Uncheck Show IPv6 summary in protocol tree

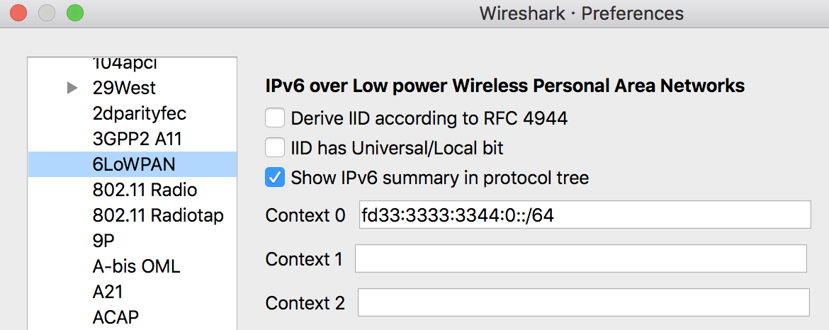[x=275, y=178]
